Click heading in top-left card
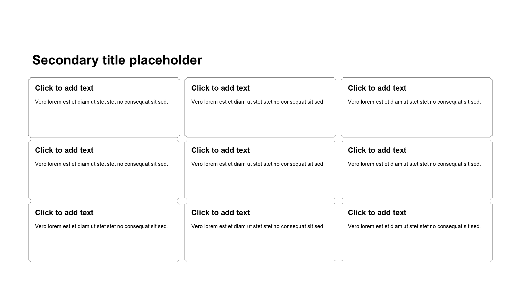521x293 pixels. [64, 88]
